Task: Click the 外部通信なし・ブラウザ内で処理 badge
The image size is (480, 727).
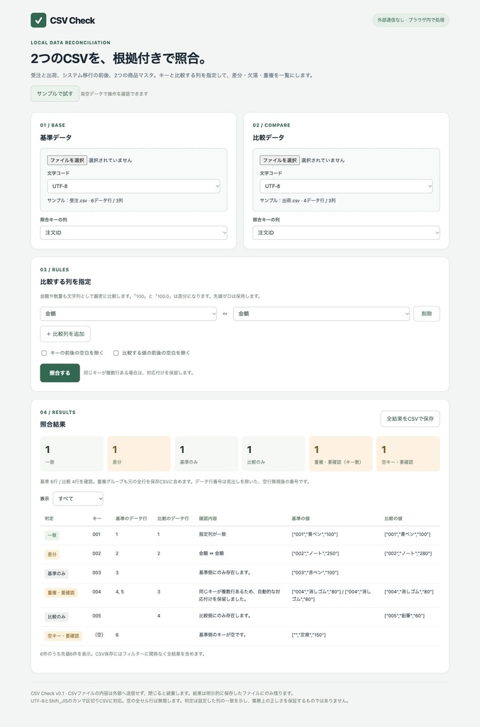Action: tap(411, 20)
